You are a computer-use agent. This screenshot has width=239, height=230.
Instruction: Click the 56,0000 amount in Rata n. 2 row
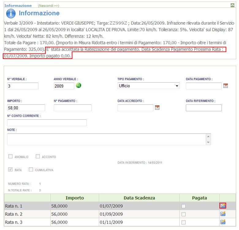59,214
